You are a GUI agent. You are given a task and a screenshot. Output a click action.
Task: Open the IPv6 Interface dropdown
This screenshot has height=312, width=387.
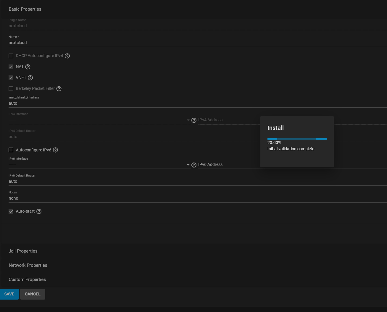pos(99,165)
